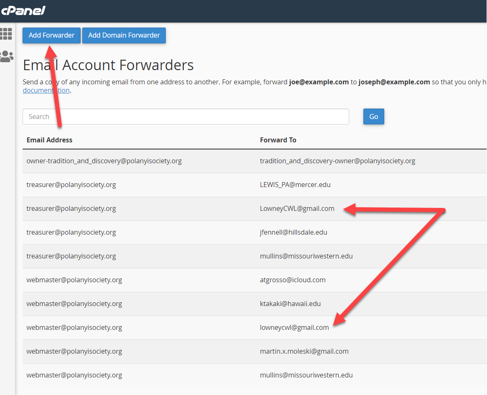The width and height of the screenshot is (487, 395).
Task: Select owner-tradition_and_discovery@polanyisociety.org email address
Action: [104, 161]
